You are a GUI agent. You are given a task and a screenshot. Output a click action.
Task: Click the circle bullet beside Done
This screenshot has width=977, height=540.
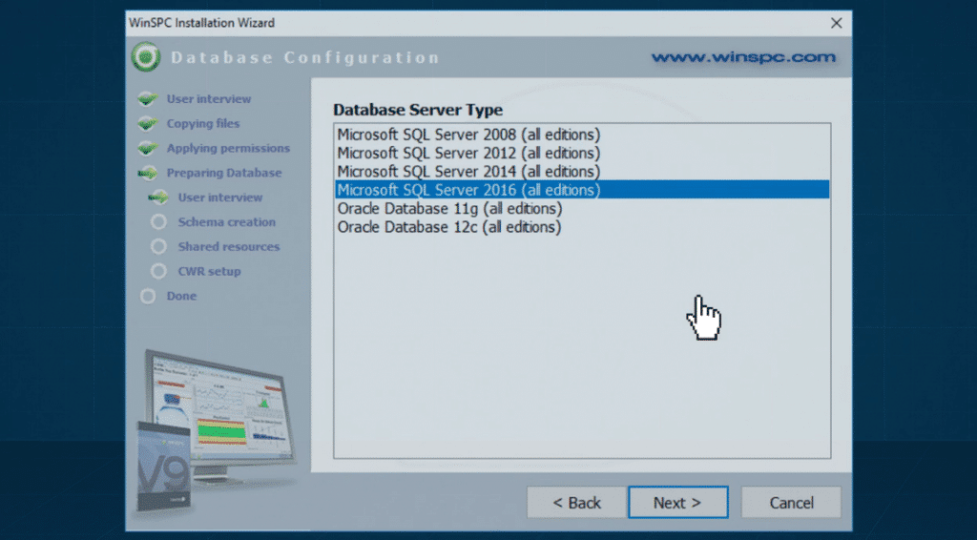click(x=147, y=297)
